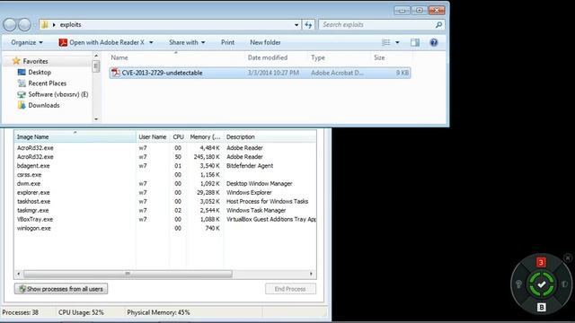
Task: Click Print in the Explorer toolbar
Action: click(227, 42)
